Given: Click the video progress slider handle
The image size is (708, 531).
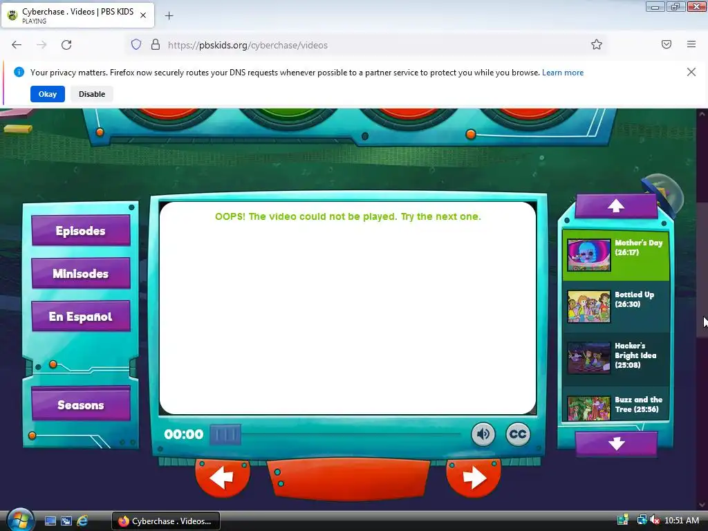Looking at the screenshot, I should click(x=225, y=434).
